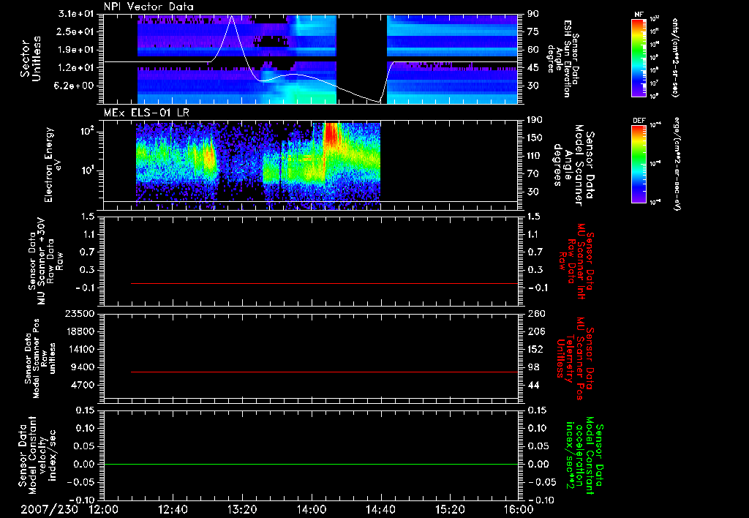Click the "15:20" time axis label
The height and width of the screenshot is (518, 749).
(x=450, y=509)
